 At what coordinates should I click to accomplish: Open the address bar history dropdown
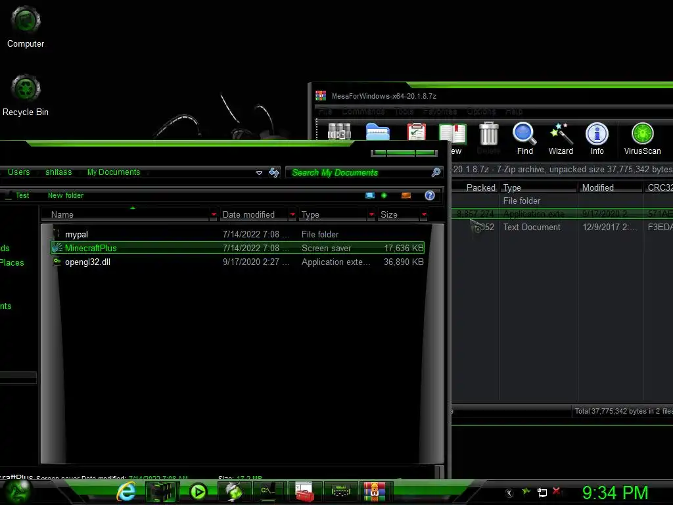(x=259, y=173)
